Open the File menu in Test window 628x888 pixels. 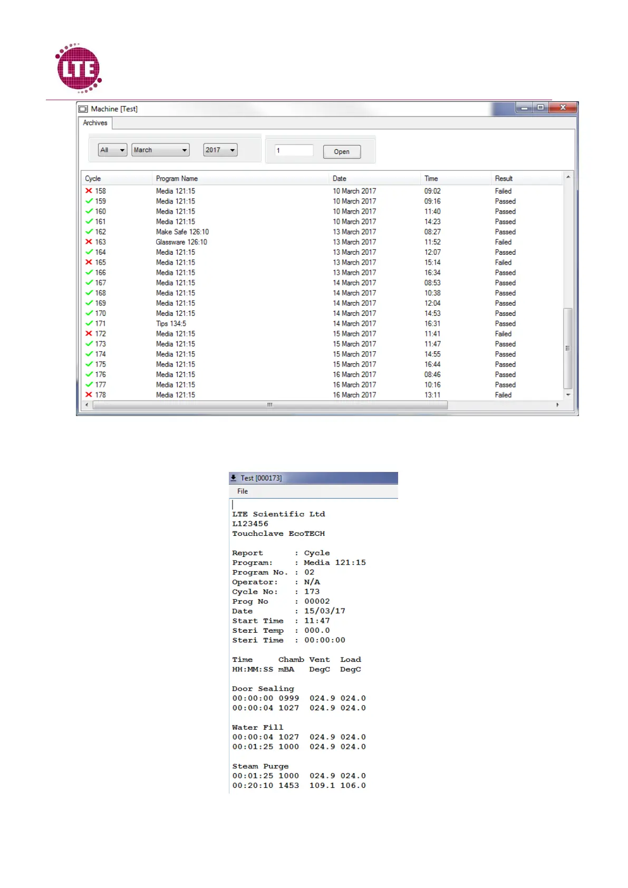coord(243,491)
